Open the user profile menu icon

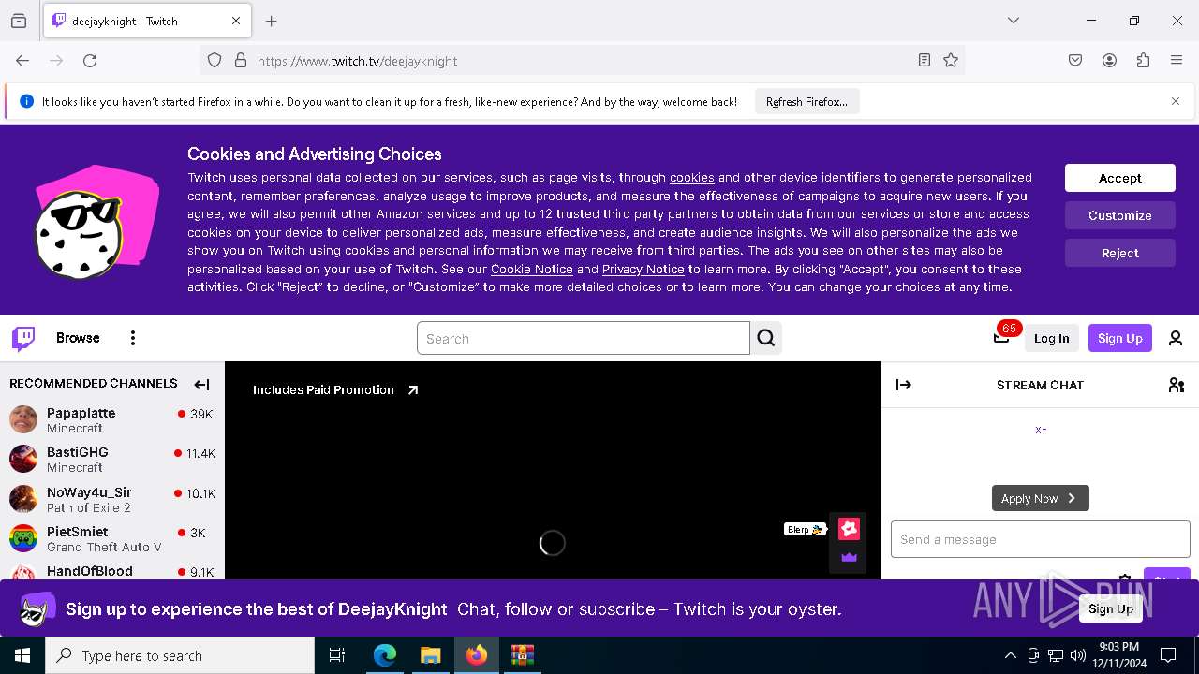[x=1176, y=339]
